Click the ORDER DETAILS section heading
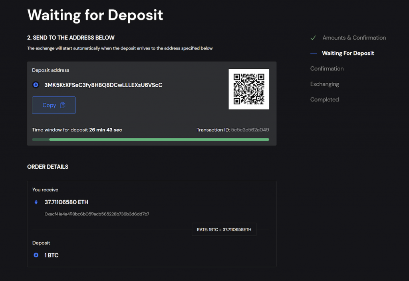The width and height of the screenshot is (409, 281). click(x=48, y=167)
